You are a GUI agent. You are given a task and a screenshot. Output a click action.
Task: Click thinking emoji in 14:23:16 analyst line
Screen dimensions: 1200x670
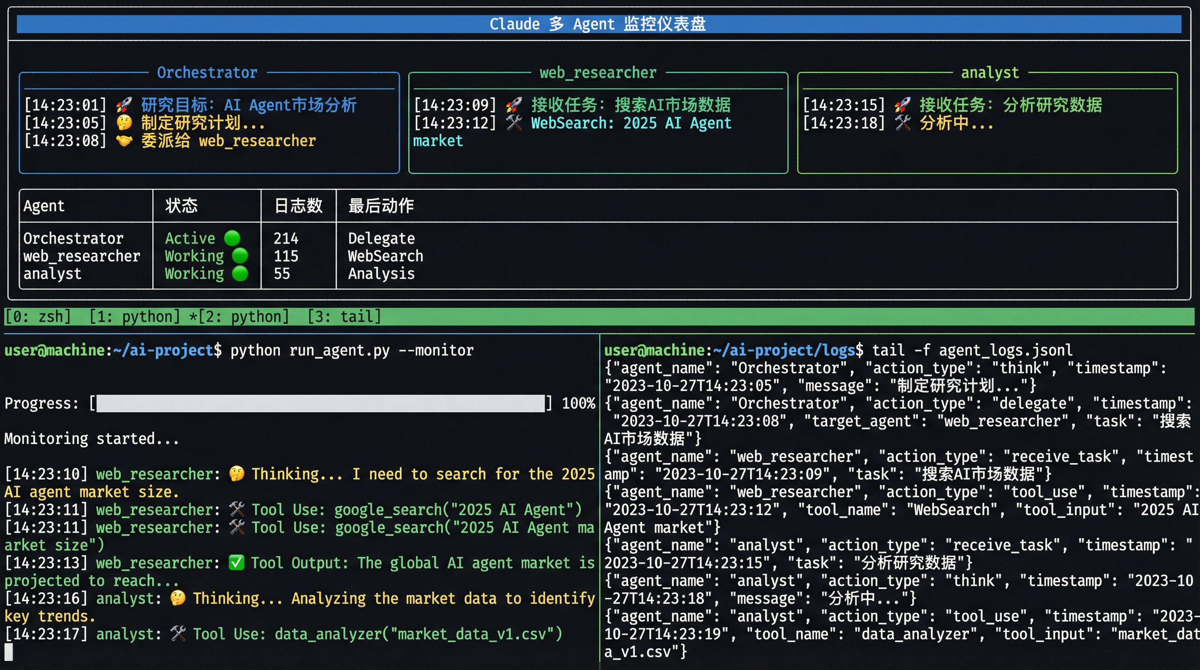click(178, 598)
